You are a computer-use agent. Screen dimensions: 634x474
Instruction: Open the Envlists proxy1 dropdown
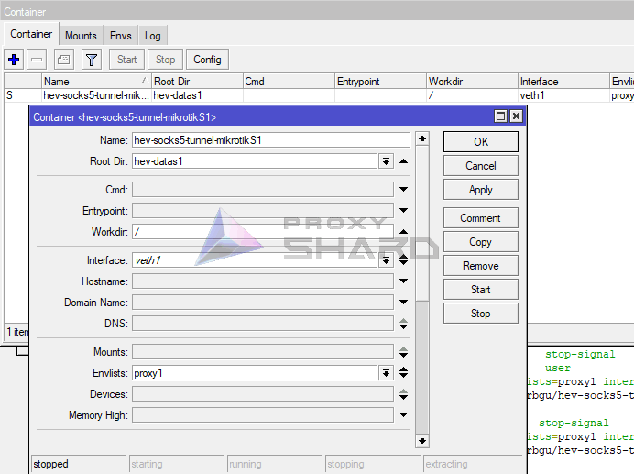[387, 373]
